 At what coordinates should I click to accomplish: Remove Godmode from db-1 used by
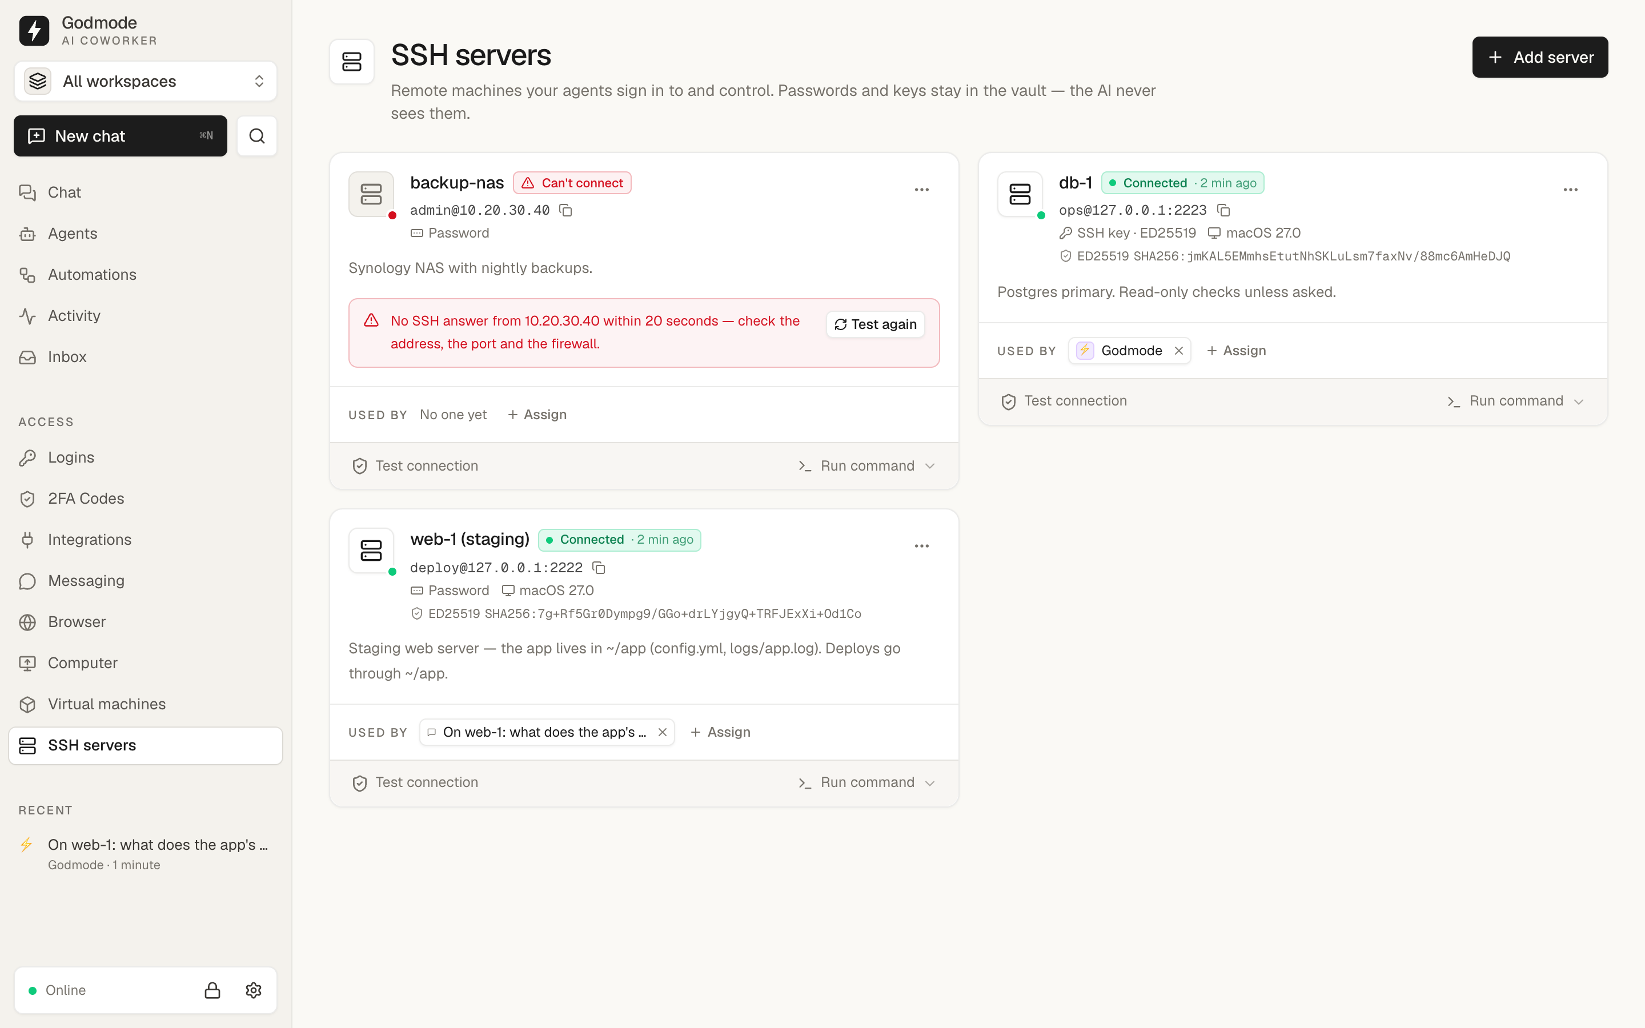(x=1179, y=351)
